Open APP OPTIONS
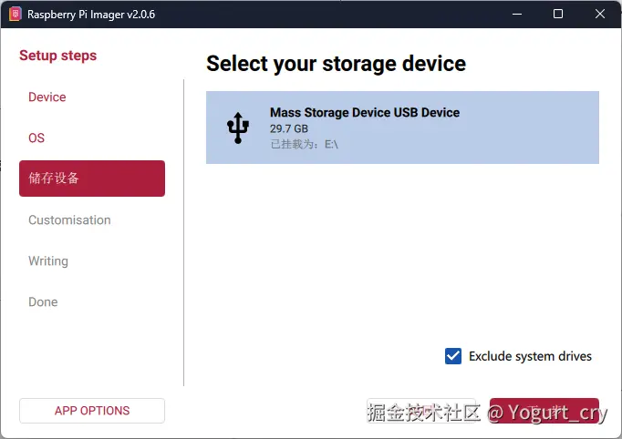This screenshot has height=439, width=622. pos(92,411)
